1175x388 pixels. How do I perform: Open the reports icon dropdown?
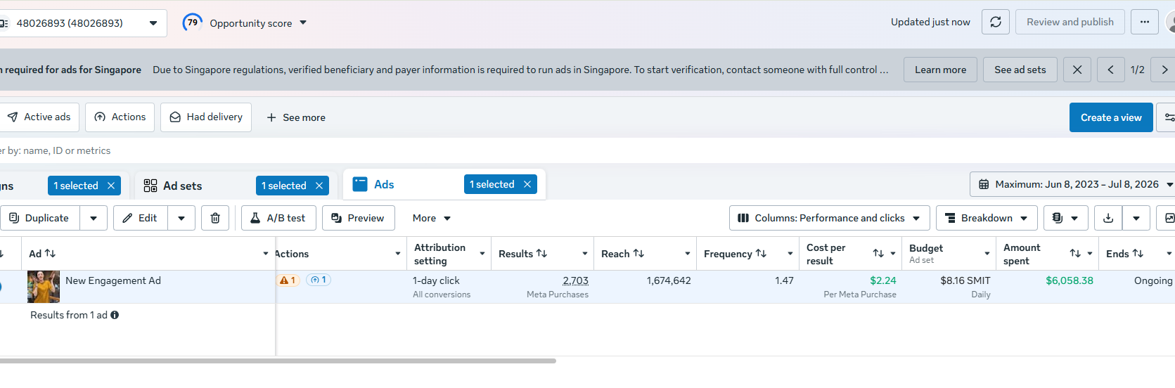[x=1066, y=218]
